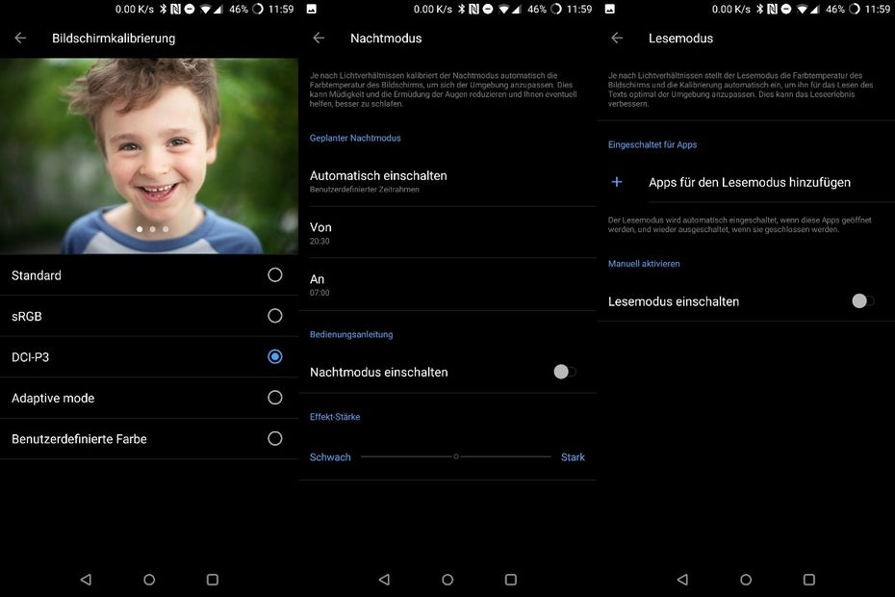Tap plus icon to add Lesemodus apps
This screenshot has height=597, width=895.
[x=617, y=182]
